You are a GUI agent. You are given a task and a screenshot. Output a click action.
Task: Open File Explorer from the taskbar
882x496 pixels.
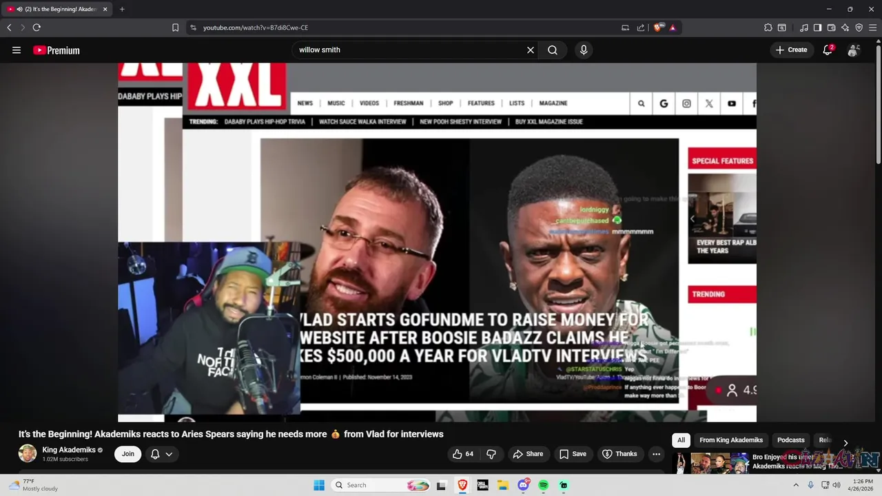tap(503, 485)
